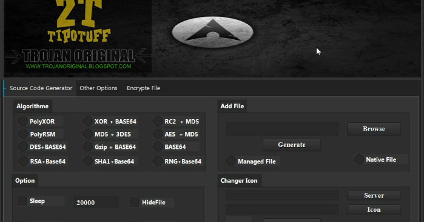Pick the Gzip + BASE64 option
The height and width of the screenshot is (222, 424).
point(88,147)
